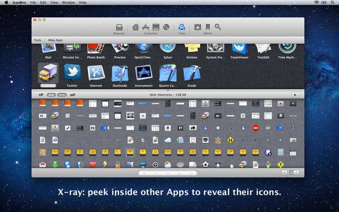Screen dimensions: 339x212
Task: Click the Online bookmark icon
Action: click(x=208, y=27)
